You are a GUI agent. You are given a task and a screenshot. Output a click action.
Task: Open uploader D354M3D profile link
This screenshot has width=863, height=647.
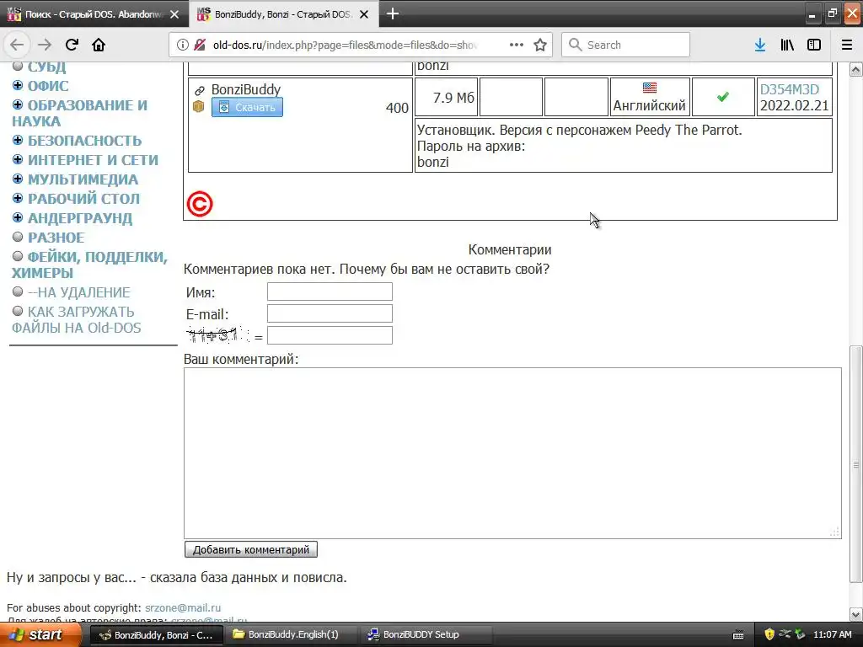[x=789, y=89]
